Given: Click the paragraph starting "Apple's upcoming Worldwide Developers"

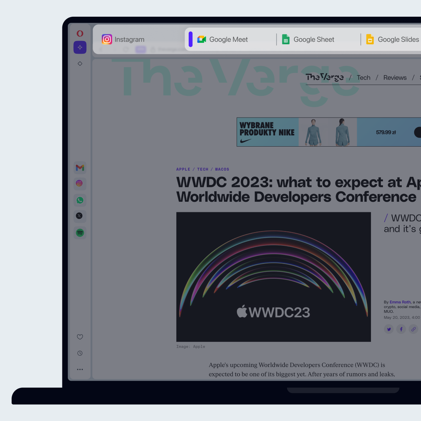Looking at the screenshot, I should 302,369.
